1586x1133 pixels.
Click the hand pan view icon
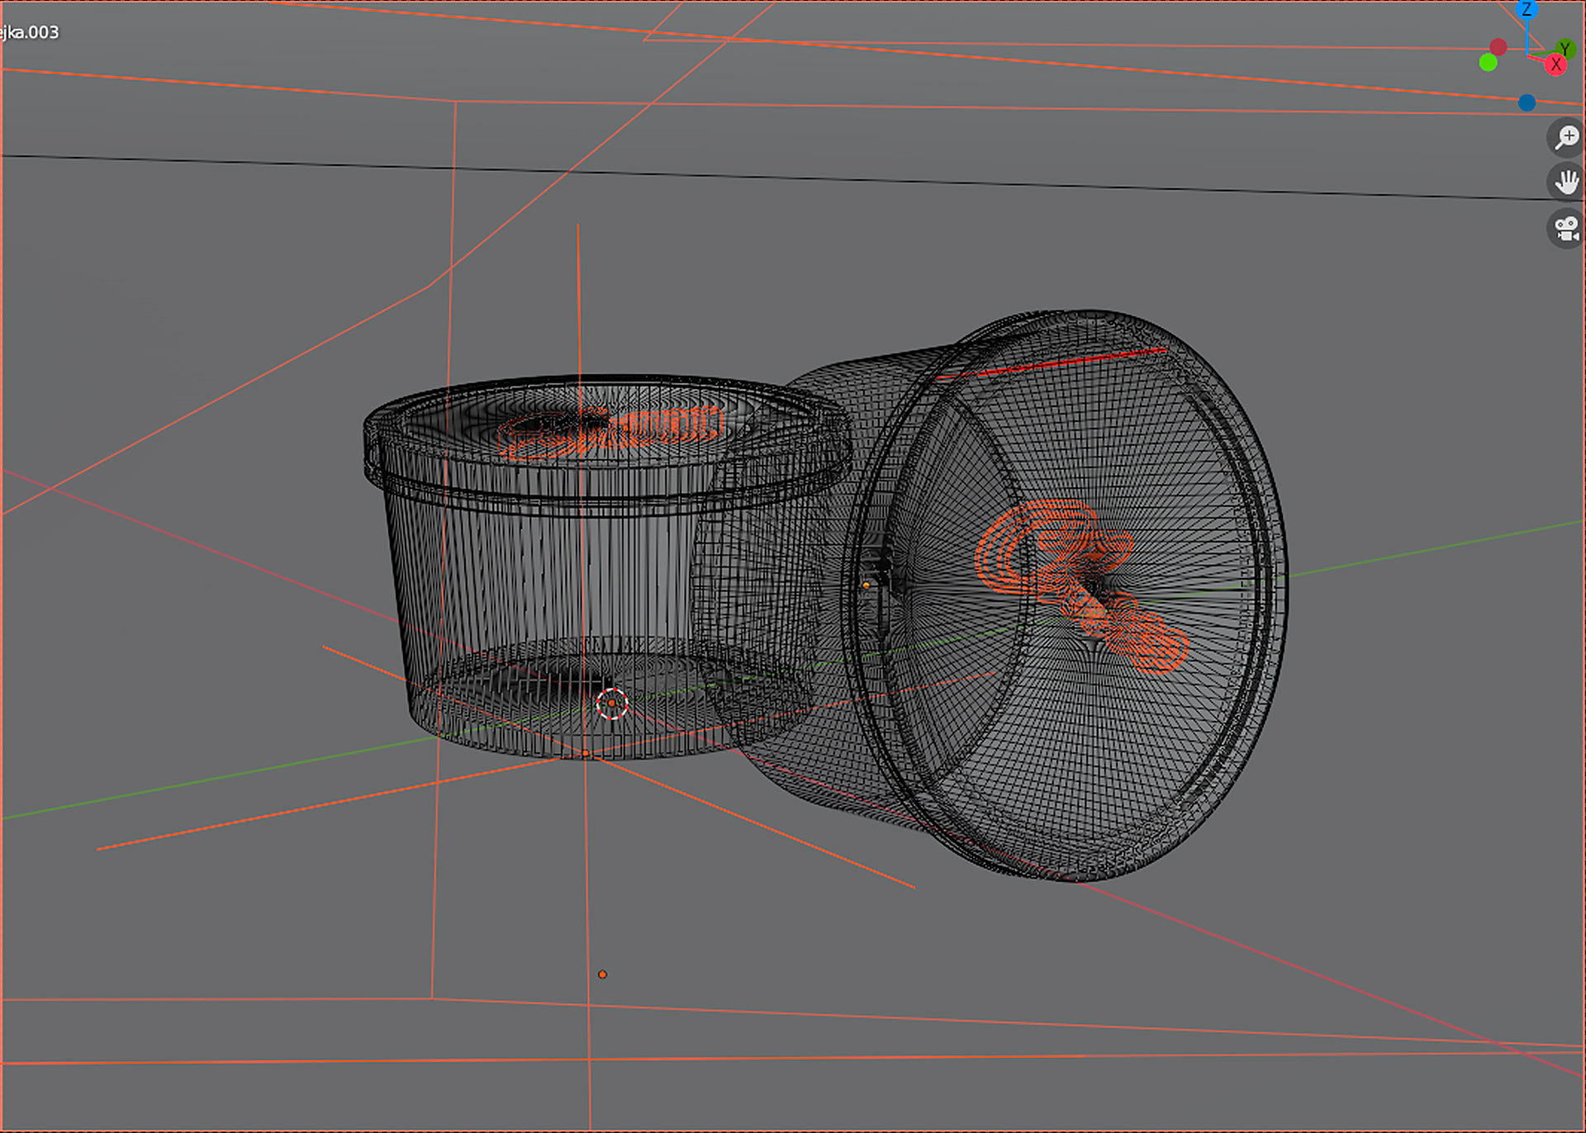[1565, 182]
